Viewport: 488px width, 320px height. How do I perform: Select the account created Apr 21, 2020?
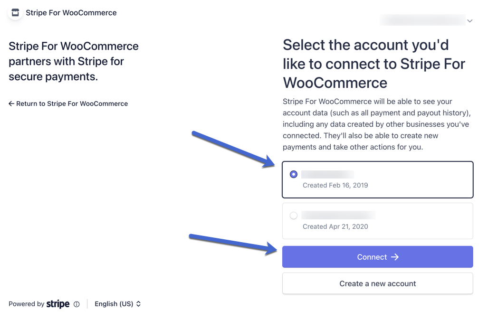[x=294, y=216]
